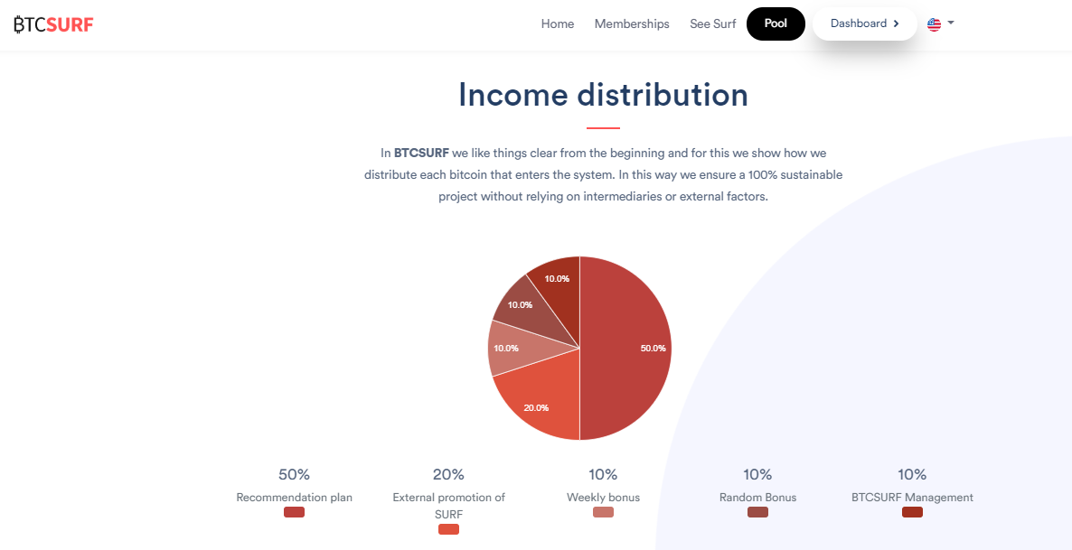The width and height of the screenshot is (1072, 550).
Task: Click the Income distribution heading
Action: tap(603, 94)
